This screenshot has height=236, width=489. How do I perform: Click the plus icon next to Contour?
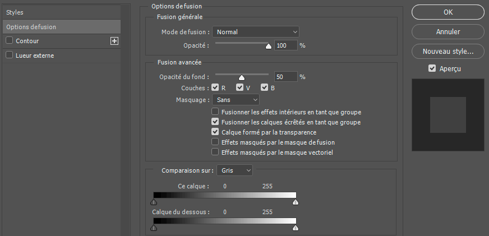[x=114, y=41]
